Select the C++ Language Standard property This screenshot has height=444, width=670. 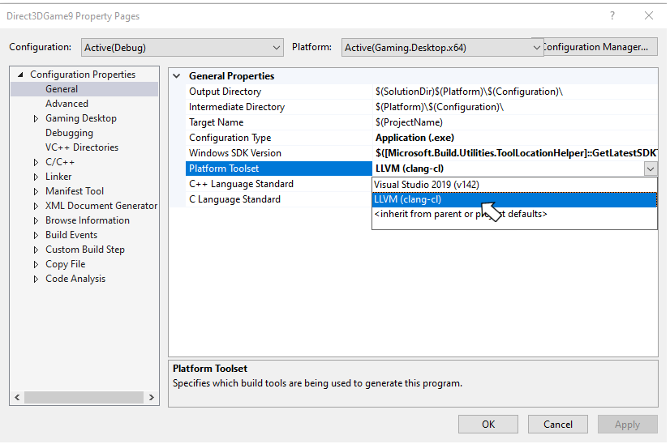tap(279, 184)
